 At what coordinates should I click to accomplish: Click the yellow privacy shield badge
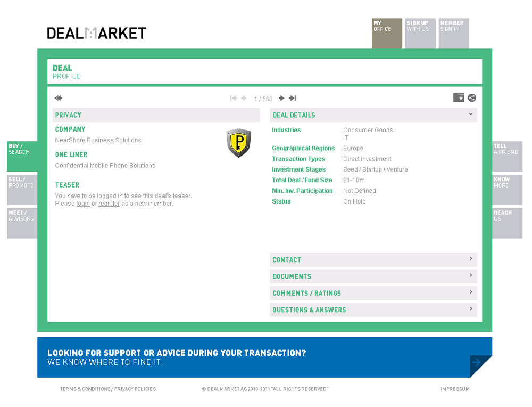tap(239, 143)
